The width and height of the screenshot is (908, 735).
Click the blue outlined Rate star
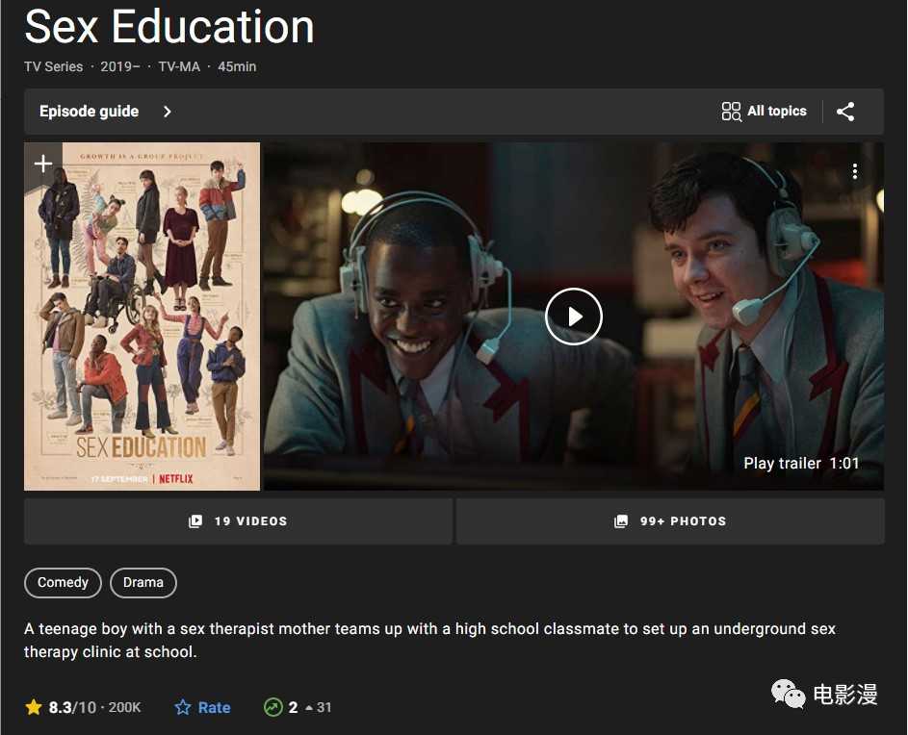click(x=183, y=707)
